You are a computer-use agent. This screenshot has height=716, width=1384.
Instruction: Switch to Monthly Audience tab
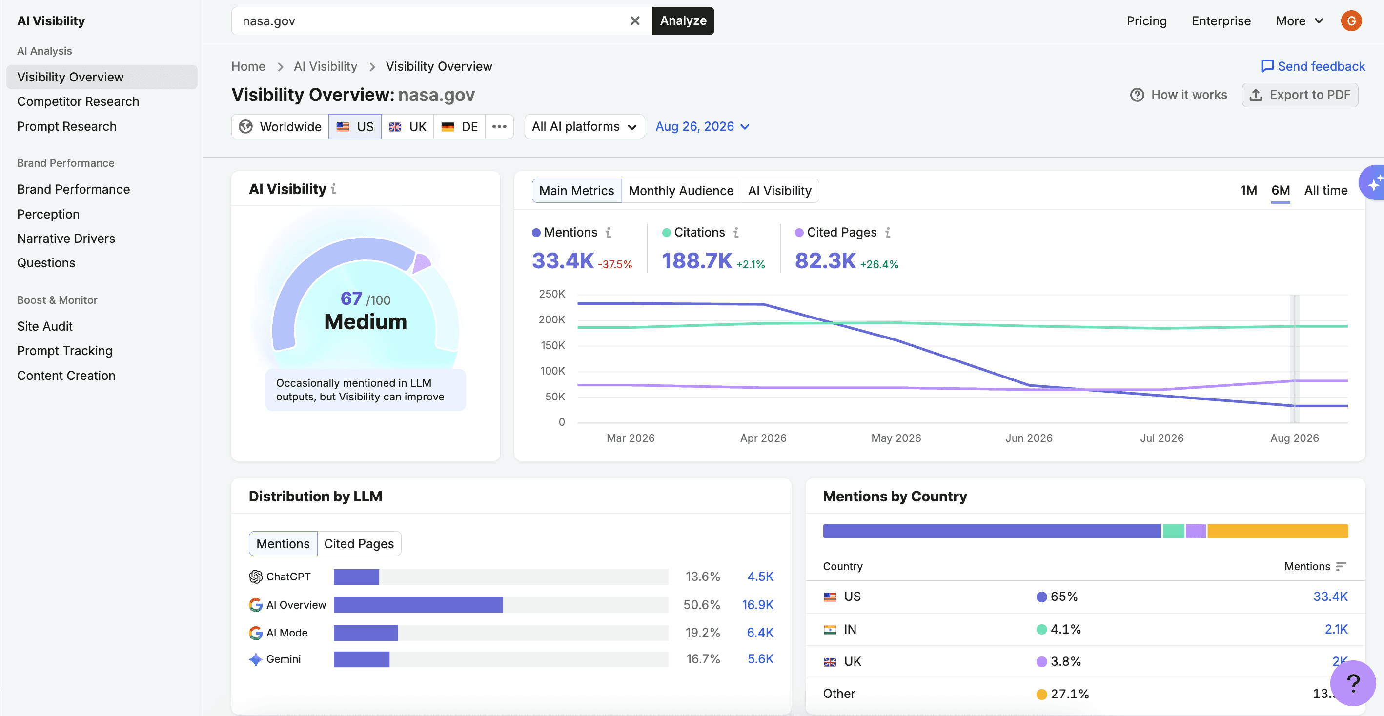(680, 191)
